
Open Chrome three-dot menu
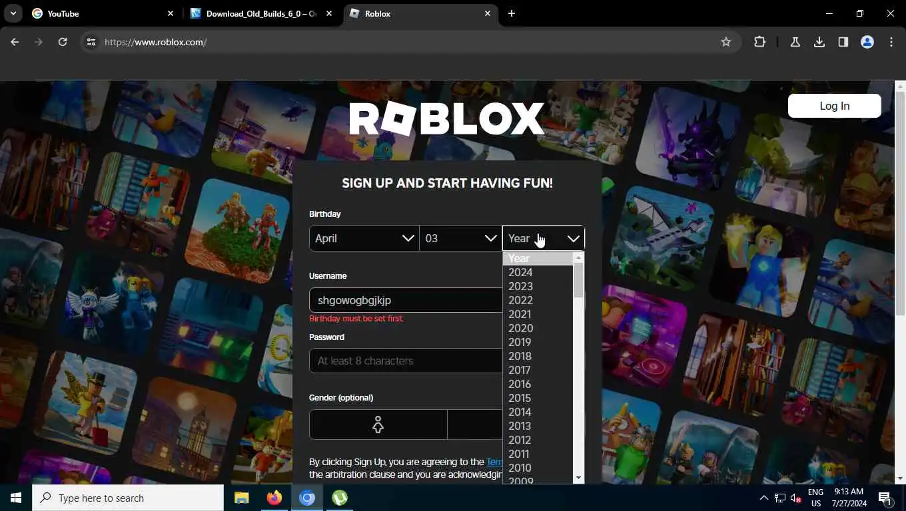coord(891,42)
